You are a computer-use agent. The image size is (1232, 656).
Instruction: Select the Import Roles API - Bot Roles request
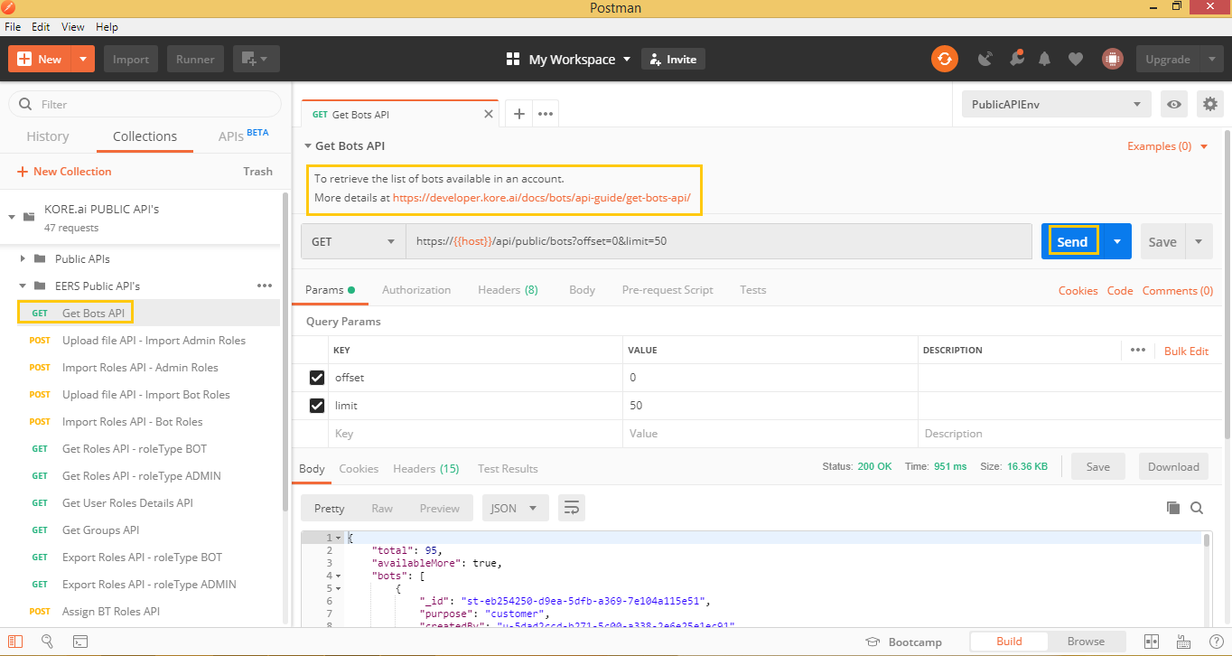(x=132, y=421)
